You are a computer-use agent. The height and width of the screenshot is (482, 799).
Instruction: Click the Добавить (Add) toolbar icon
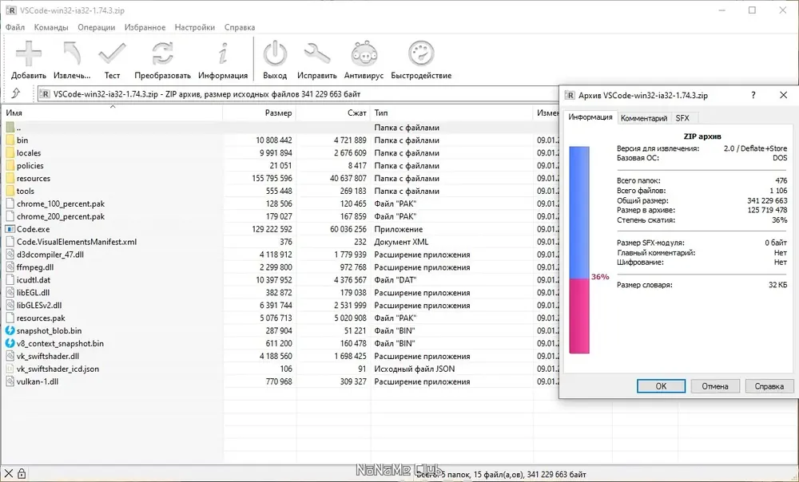tap(29, 53)
